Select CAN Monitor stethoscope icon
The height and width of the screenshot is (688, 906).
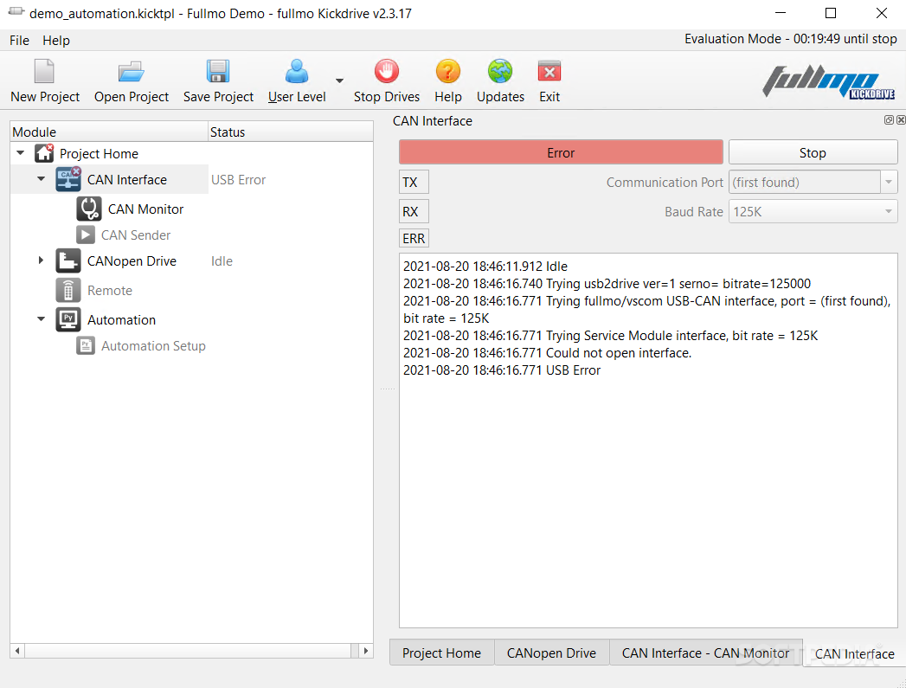tap(89, 209)
